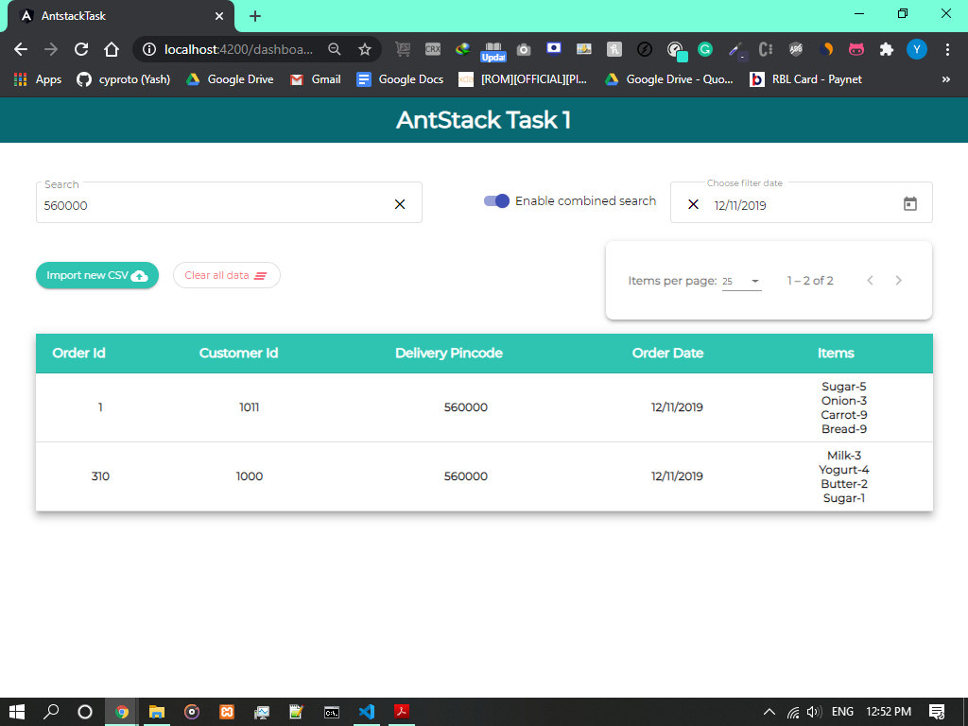Image resolution: width=968 pixels, height=726 pixels.
Task: Select customer id 1011 cell
Action: [250, 407]
